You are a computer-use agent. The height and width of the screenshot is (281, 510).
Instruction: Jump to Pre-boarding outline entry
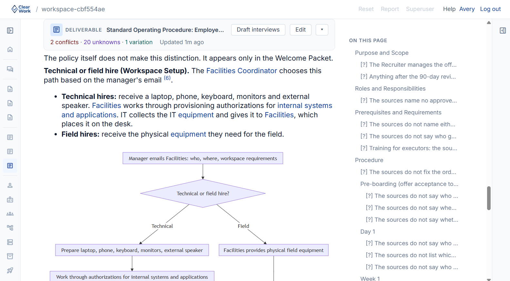click(409, 184)
